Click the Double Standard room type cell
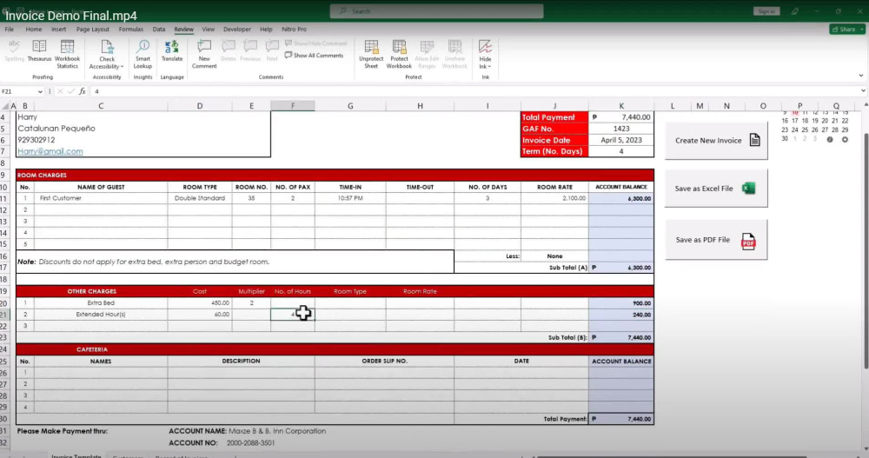 point(200,198)
